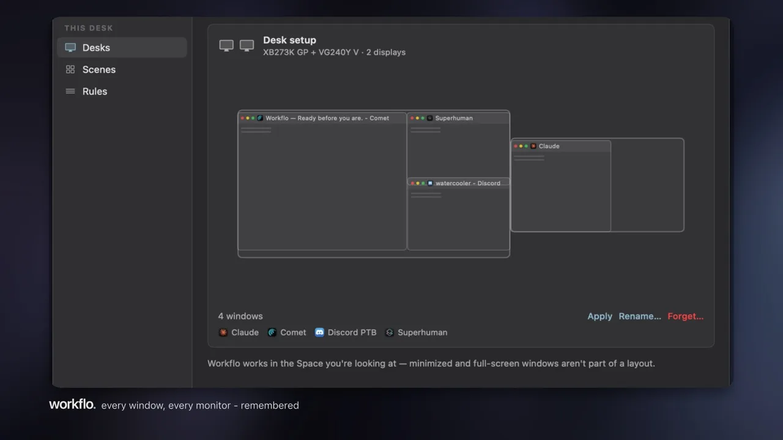Image resolution: width=783 pixels, height=440 pixels.
Task: Click the Claude icon in thumbnail title bar
Action: point(533,146)
